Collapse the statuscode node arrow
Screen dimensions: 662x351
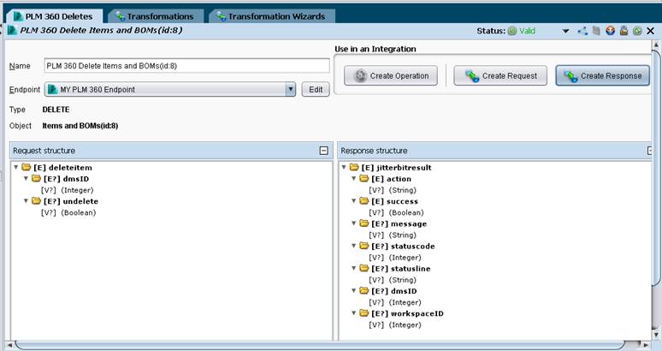click(354, 246)
